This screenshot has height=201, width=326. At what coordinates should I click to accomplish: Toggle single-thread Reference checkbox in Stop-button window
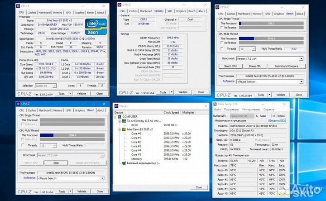tap(23, 124)
